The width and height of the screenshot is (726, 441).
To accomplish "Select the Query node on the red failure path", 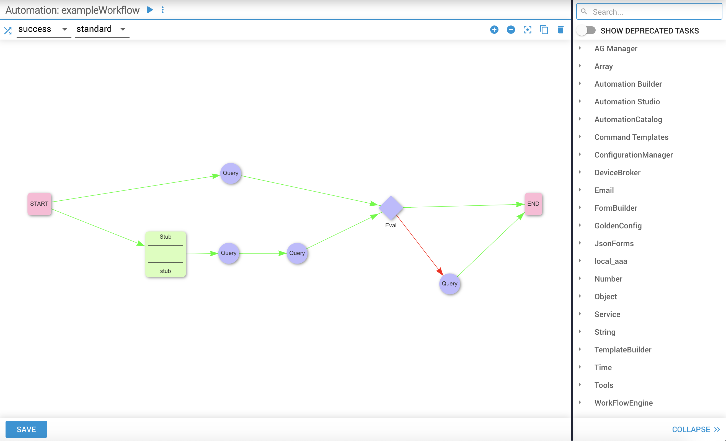I will coord(449,283).
